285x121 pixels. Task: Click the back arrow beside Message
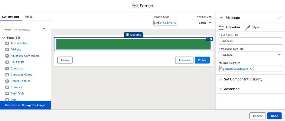tap(221, 18)
